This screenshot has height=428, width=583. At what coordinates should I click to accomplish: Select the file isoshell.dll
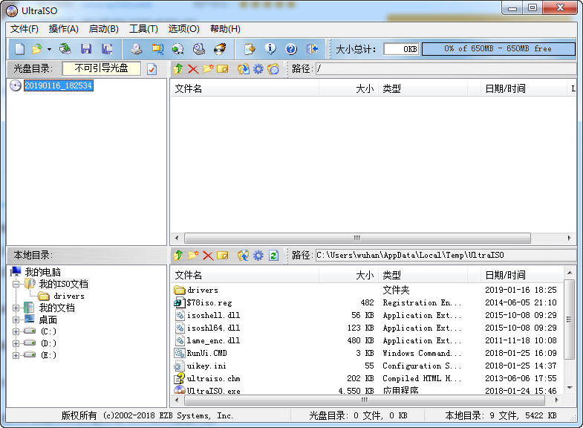(213, 315)
